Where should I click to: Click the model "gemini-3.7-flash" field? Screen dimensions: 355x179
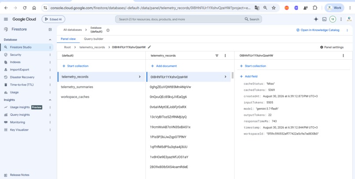click(261, 109)
